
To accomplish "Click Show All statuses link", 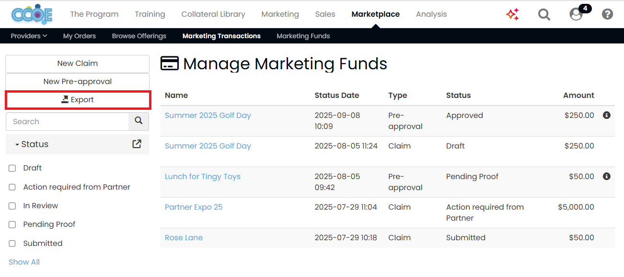I will tap(24, 262).
